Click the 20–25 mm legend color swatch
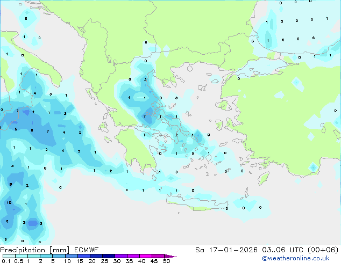The image size is (341, 263). click(x=96, y=256)
